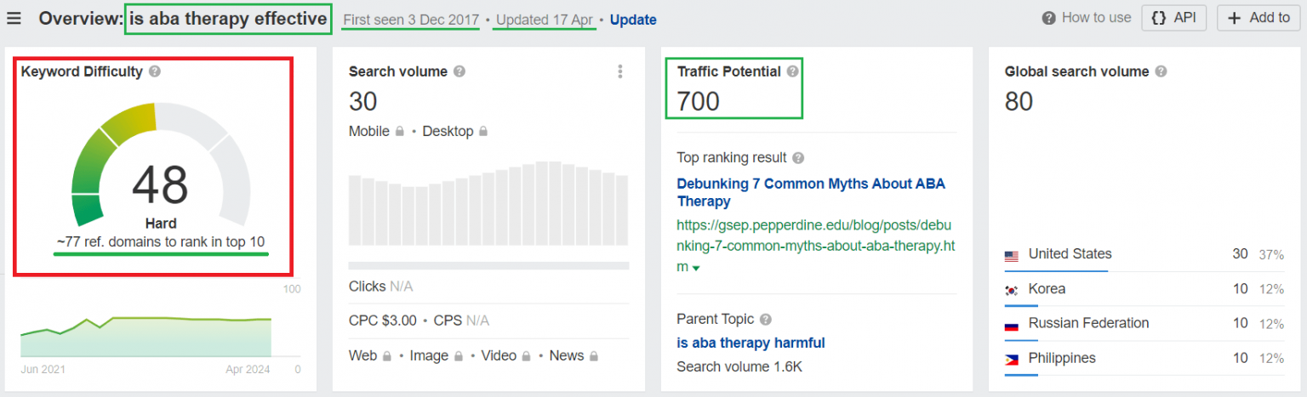
Task: Open three-dot menu in Search volume card
Action: (620, 72)
